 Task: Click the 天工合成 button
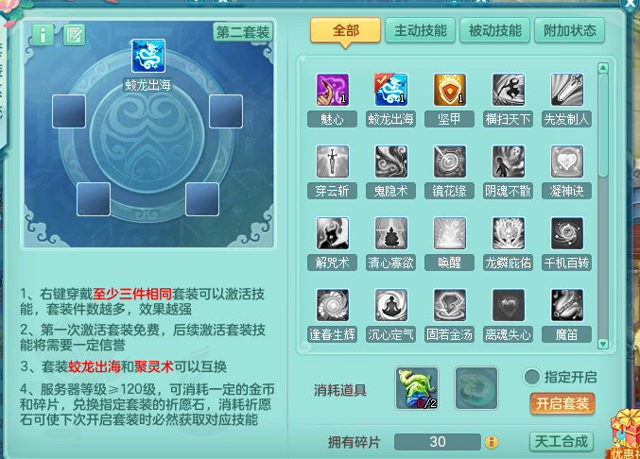pyautogui.click(x=562, y=441)
